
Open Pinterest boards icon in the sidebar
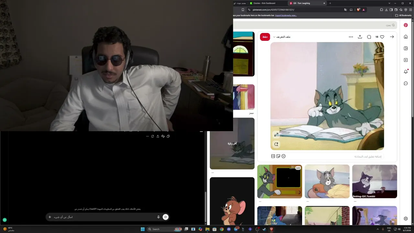[x=406, y=49]
